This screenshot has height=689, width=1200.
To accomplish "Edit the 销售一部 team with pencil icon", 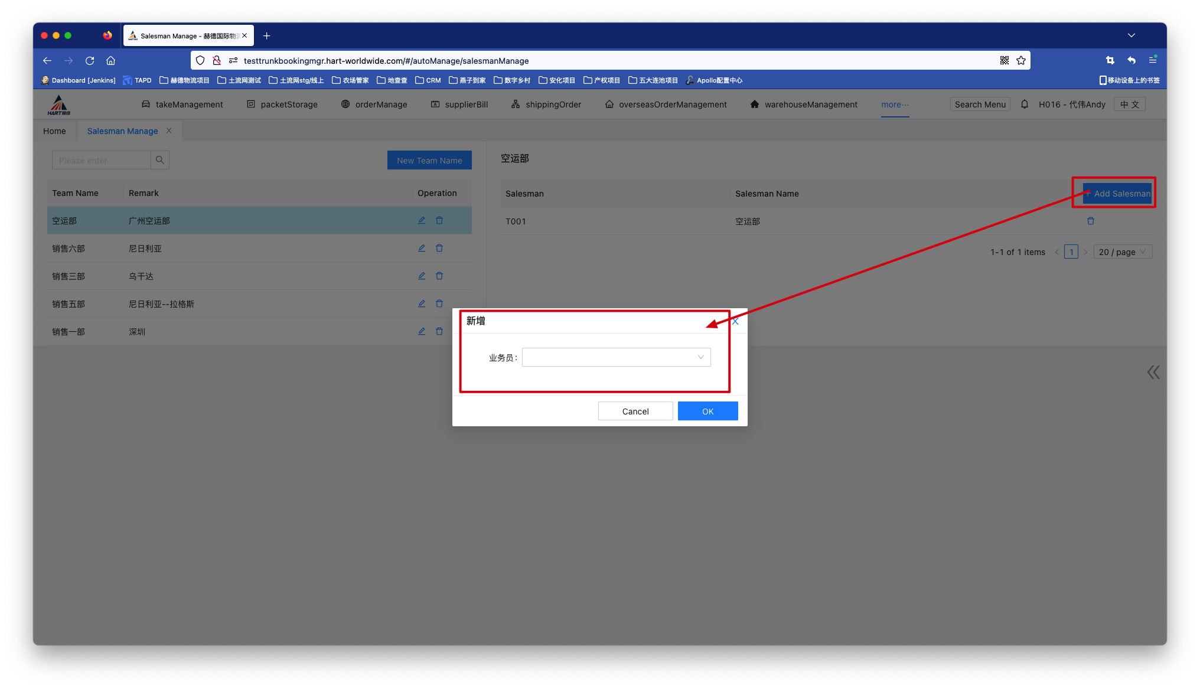I will point(422,331).
